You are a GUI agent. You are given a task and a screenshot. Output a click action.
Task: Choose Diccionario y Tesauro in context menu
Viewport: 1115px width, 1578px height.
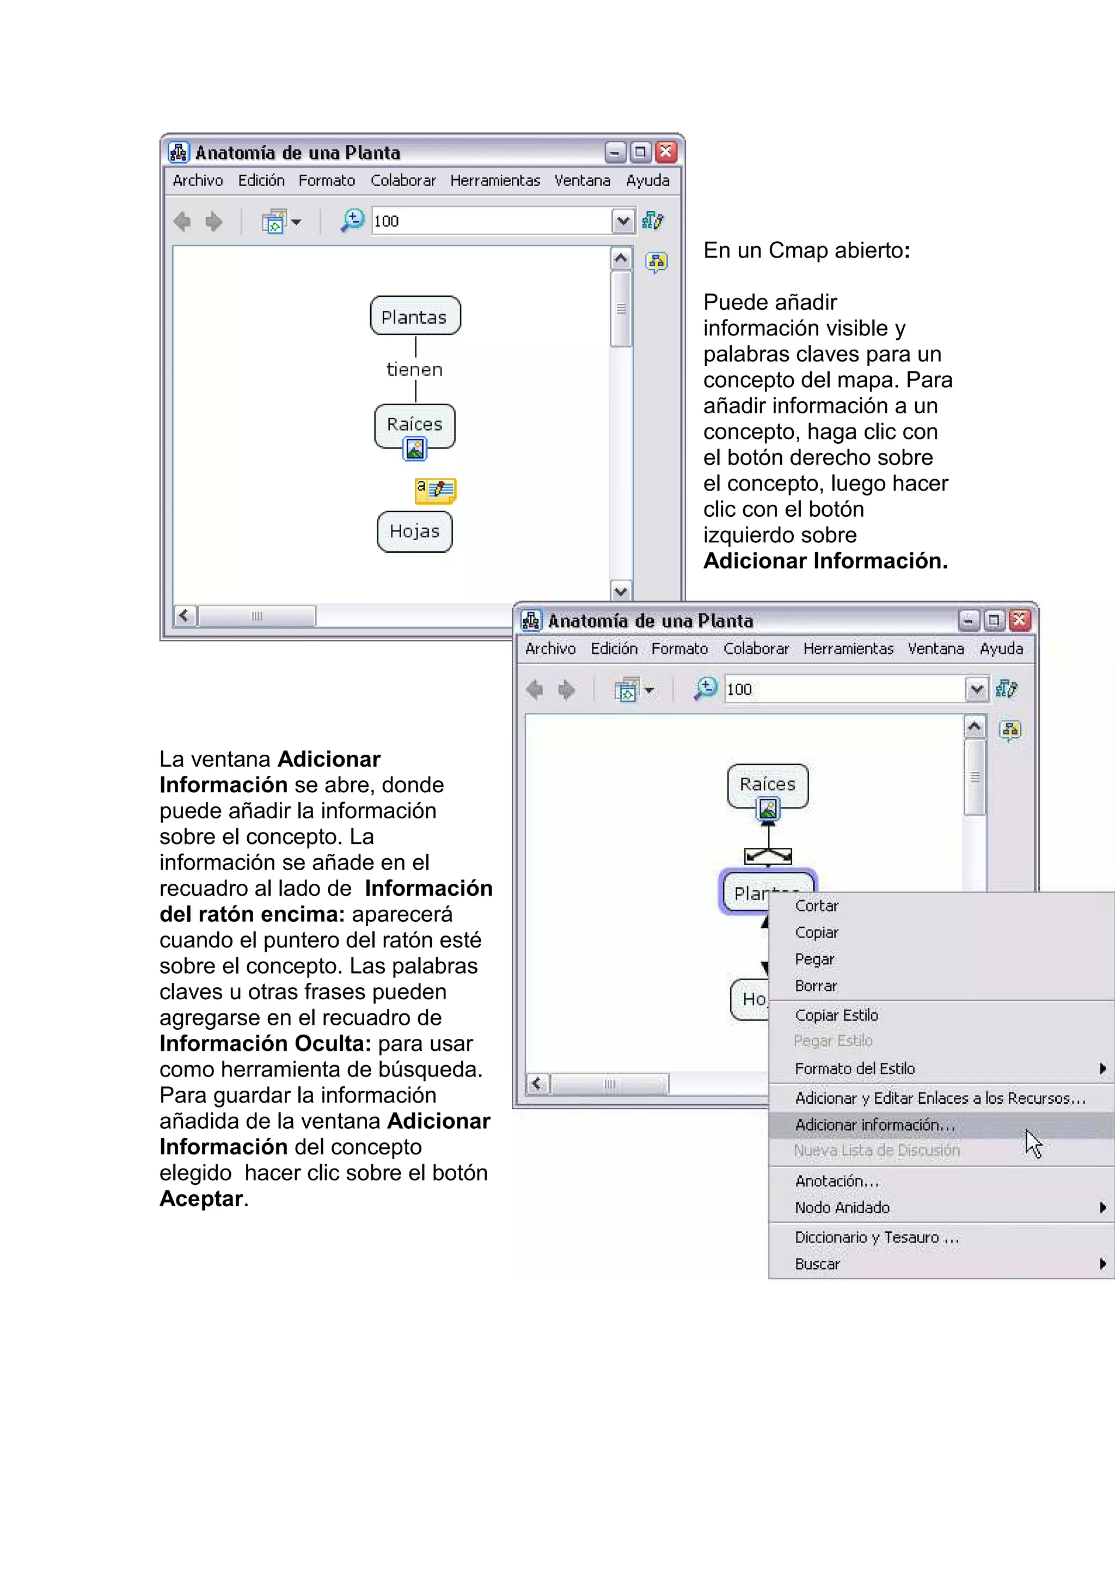(x=941, y=1238)
